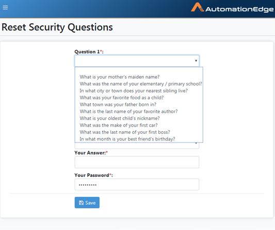Open the hamburger navigation menu

click(x=5, y=8)
